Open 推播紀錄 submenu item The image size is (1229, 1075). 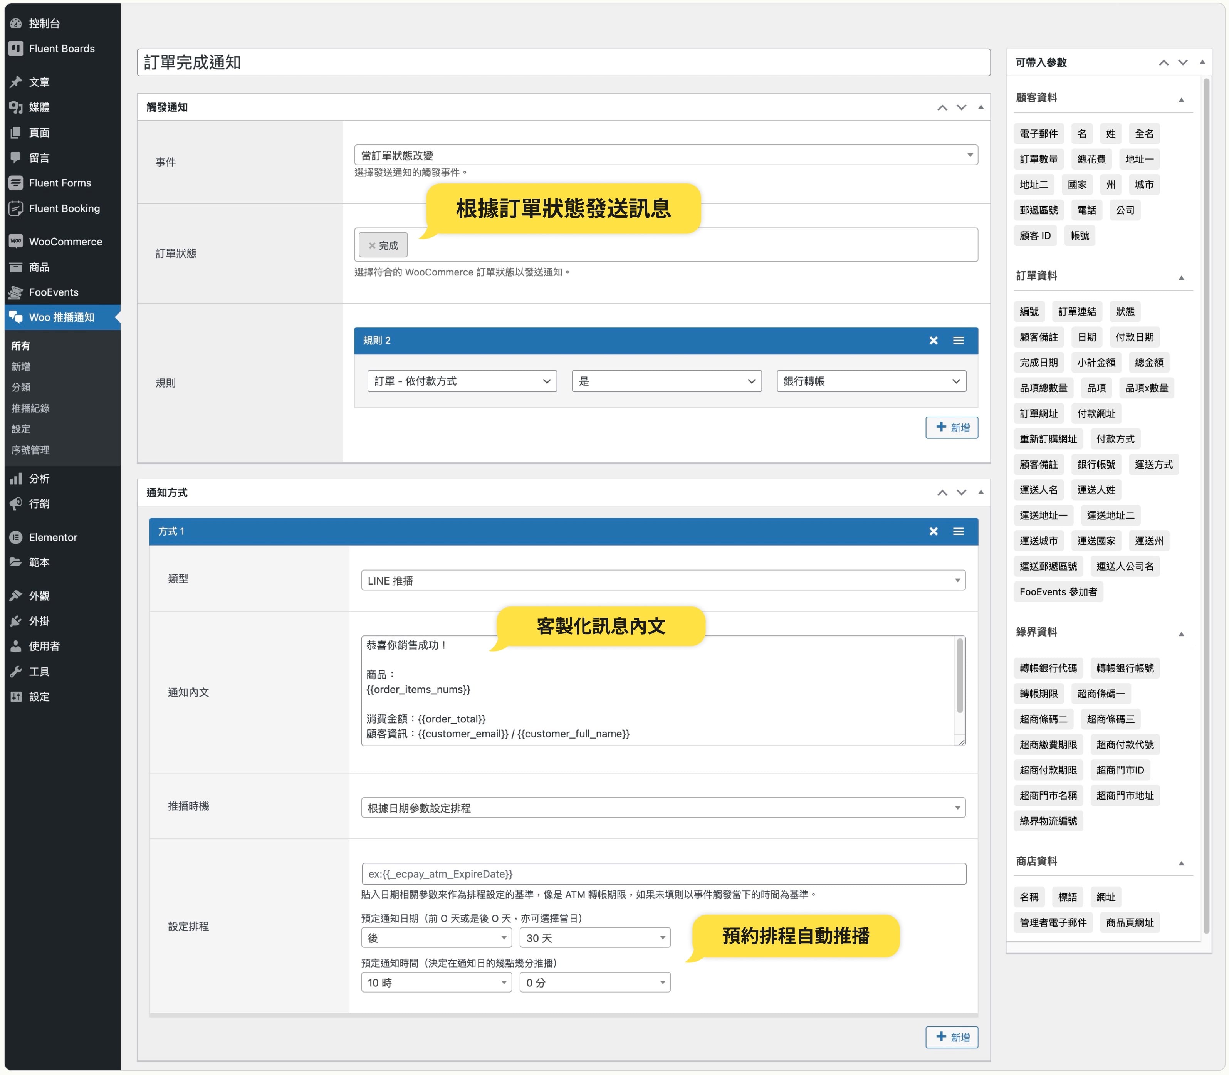point(30,408)
